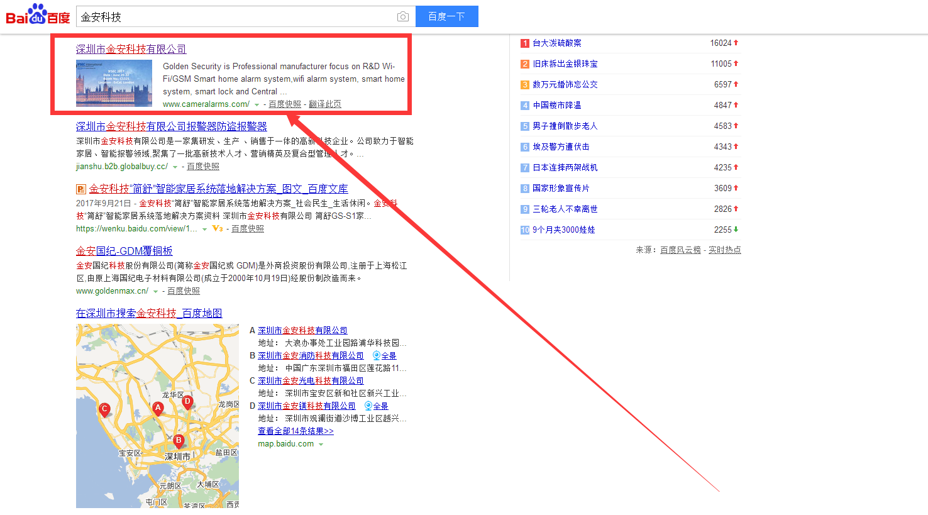Click map marker C on the map
The height and width of the screenshot is (515, 928).
104,410
